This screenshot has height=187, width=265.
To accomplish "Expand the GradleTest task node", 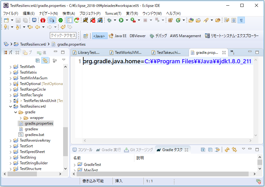I will [x=74, y=165].
